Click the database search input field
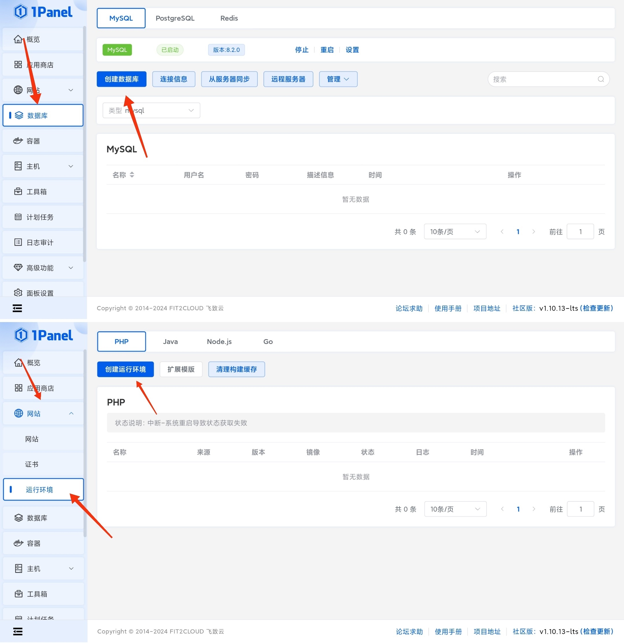 click(542, 79)
